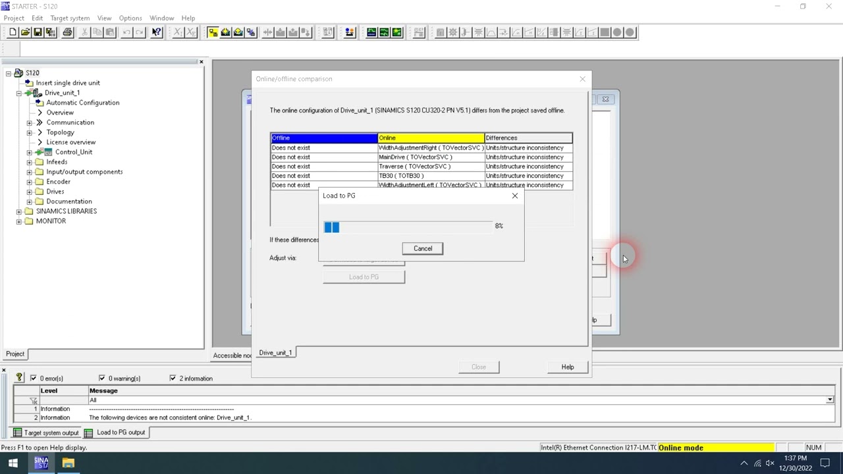The height and width of the screenshot is (474, 843).
Task: Click the Load to PG progress bar
Action: pyautogui.click(x=408, y=227)
